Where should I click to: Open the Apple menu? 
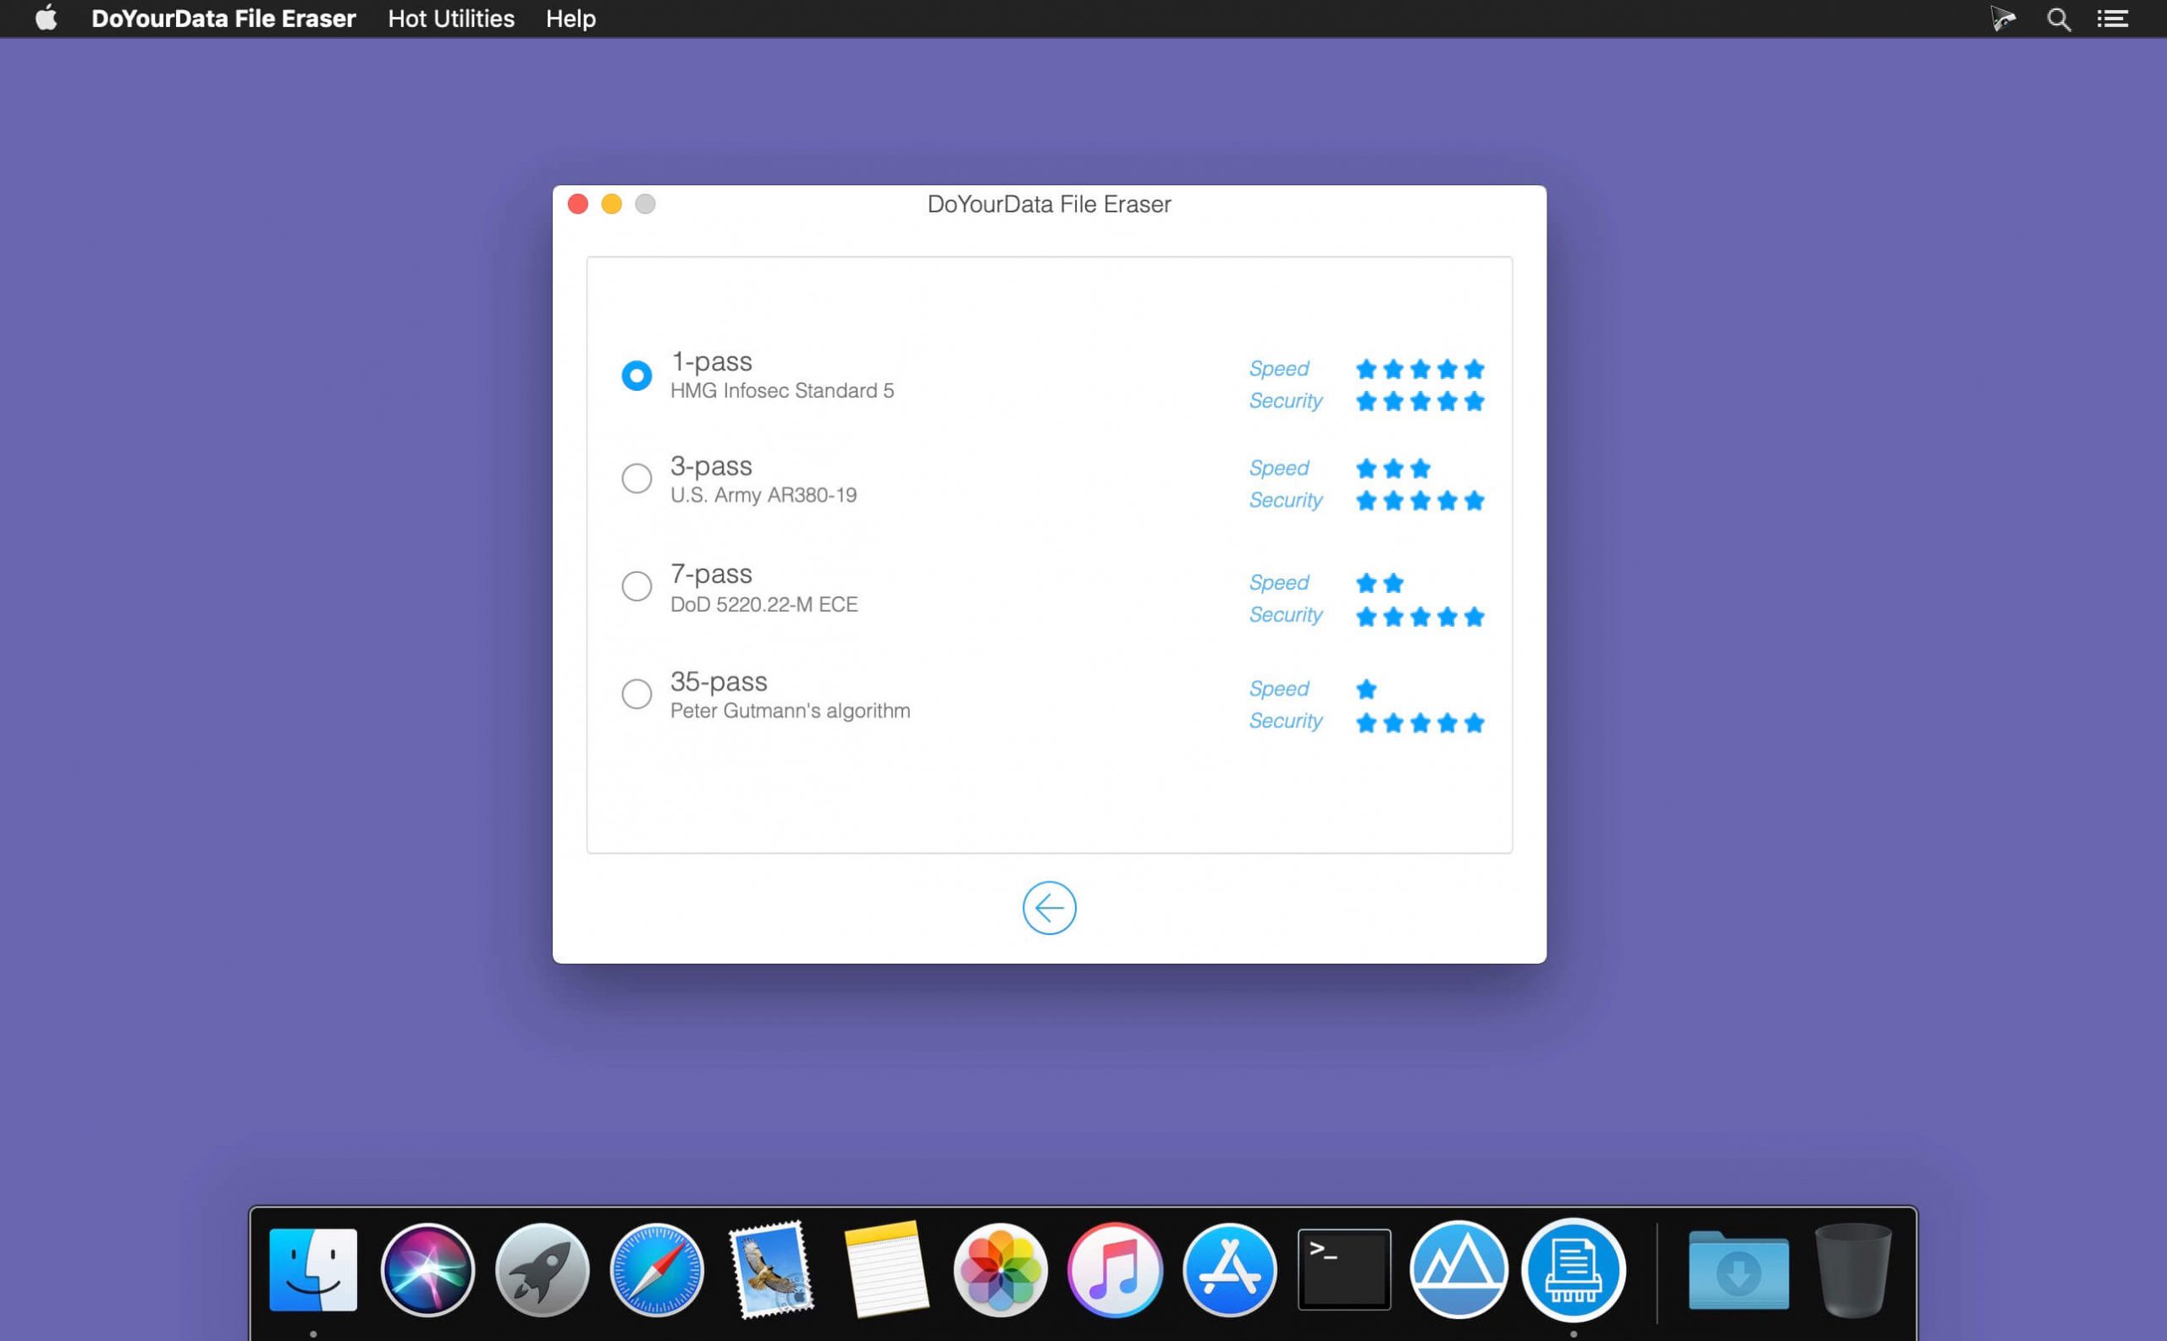pyautogui.click(x=47, y=18)
